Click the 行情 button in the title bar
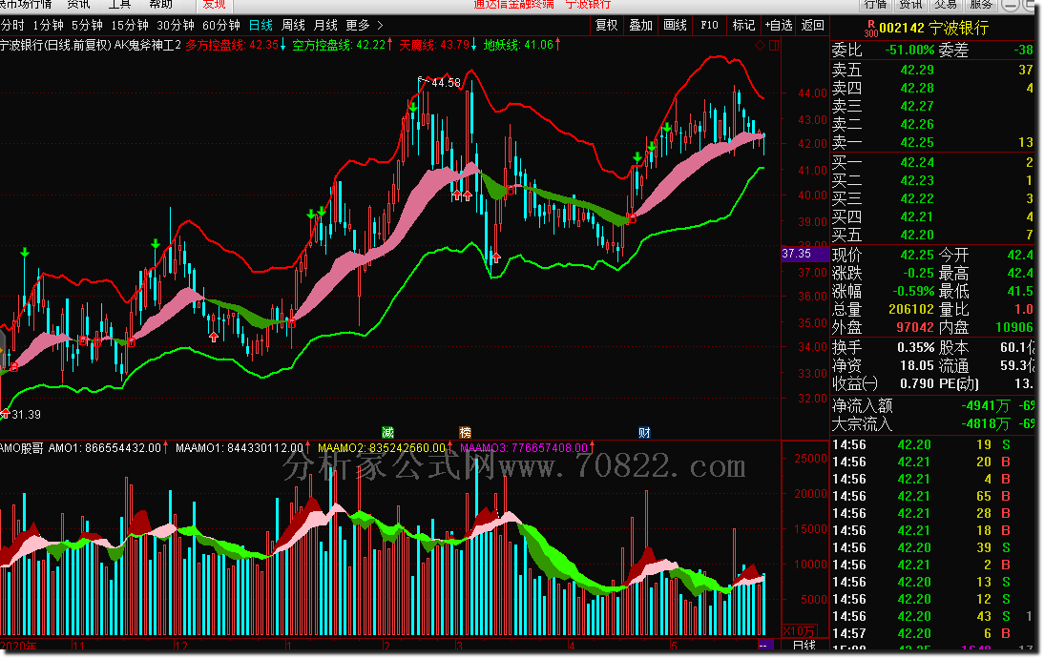Image resolution: width=1044 pixels, height=658 pixels. [x=876, y=5]
